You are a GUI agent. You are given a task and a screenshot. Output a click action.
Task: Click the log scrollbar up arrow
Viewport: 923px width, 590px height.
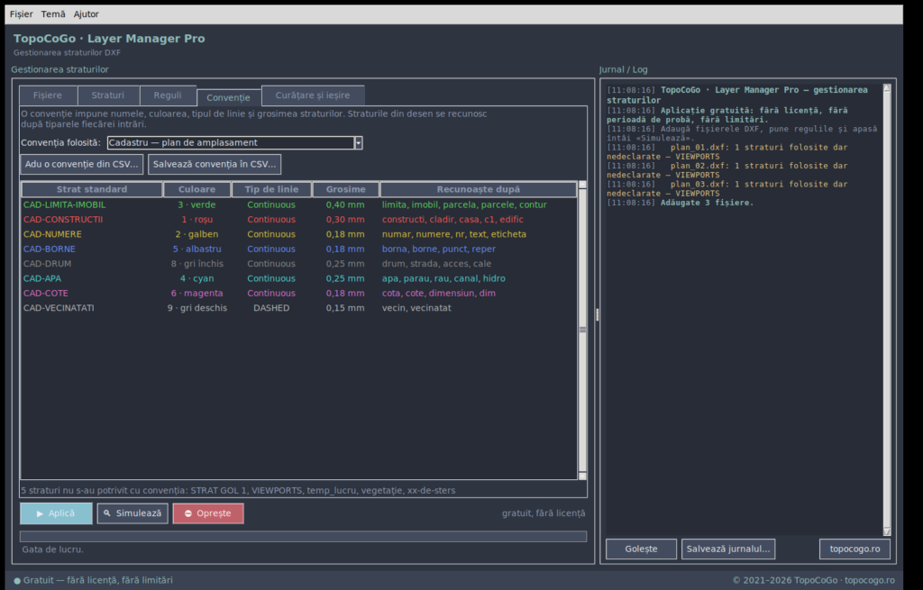point(887,88)
